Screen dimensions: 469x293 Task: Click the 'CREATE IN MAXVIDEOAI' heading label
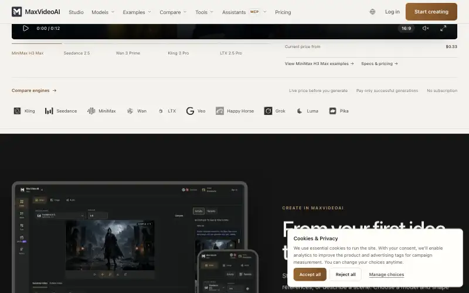(x=313, y=208)
